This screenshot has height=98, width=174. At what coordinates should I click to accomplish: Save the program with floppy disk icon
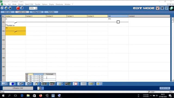pyautogui.click(x=10, y=8)
